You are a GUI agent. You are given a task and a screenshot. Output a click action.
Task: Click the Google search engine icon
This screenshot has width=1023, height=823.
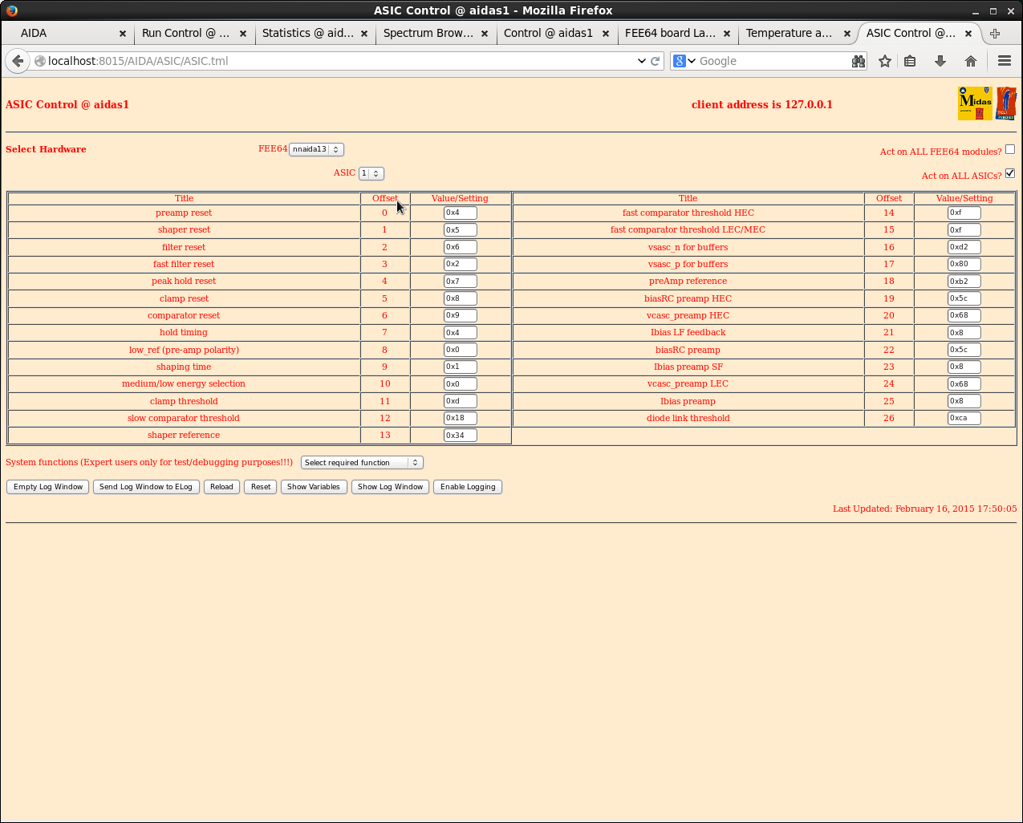point(680,61)
